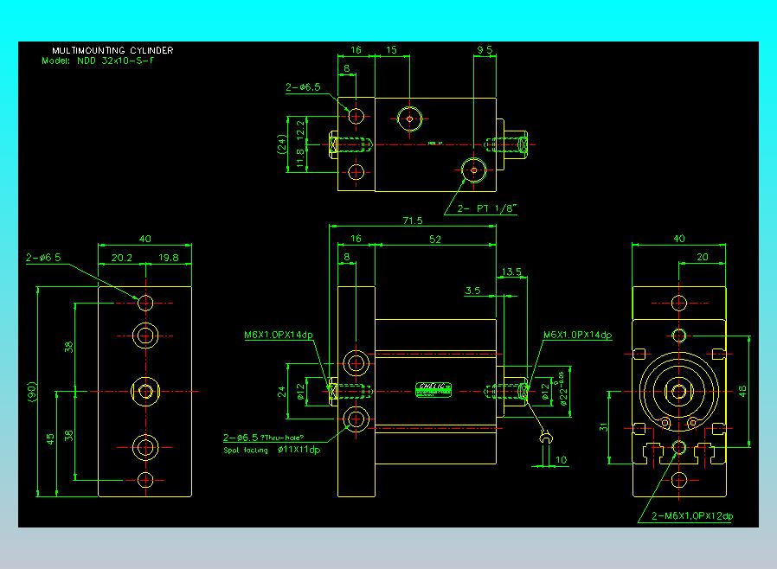777x569 pixels.
Task: Click the 52 body length dimension
Action: coord(435,240)
